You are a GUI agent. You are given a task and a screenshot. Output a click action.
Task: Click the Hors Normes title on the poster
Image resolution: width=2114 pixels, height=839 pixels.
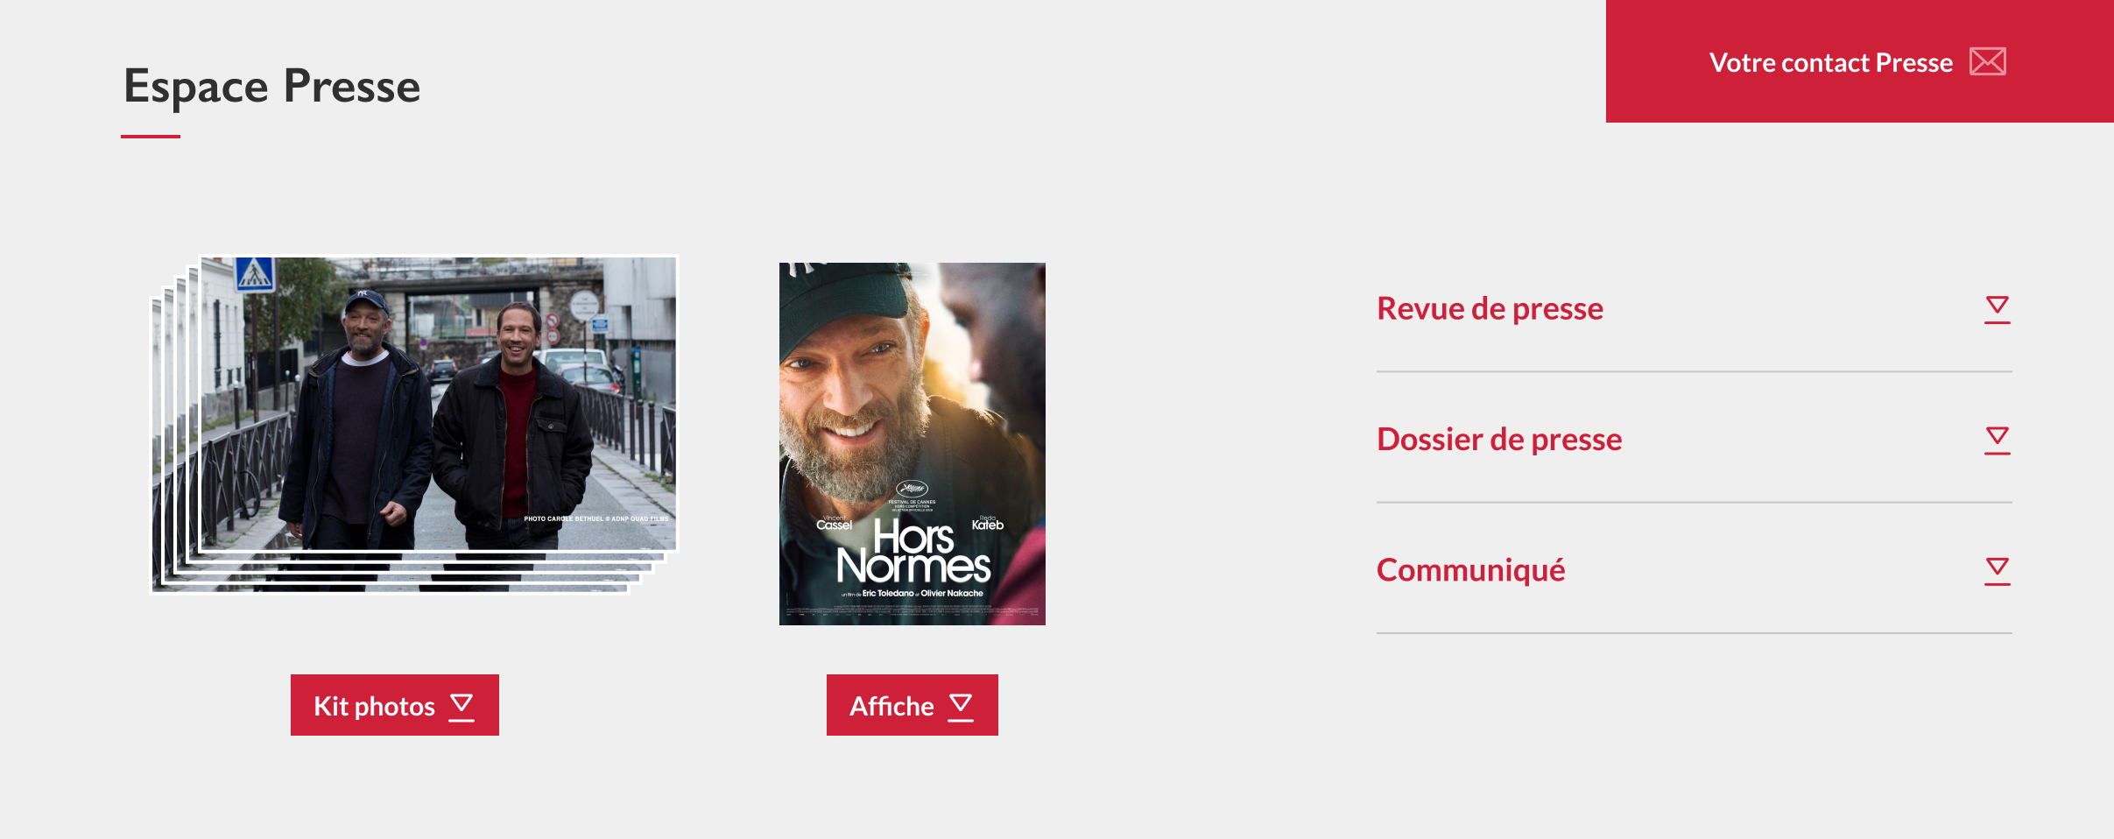coord(913,552)
